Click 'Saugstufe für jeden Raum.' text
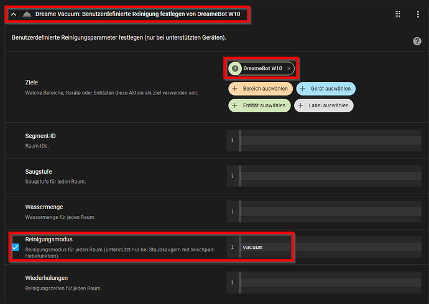This screenshot has height=304, width=429. (55, 182)
